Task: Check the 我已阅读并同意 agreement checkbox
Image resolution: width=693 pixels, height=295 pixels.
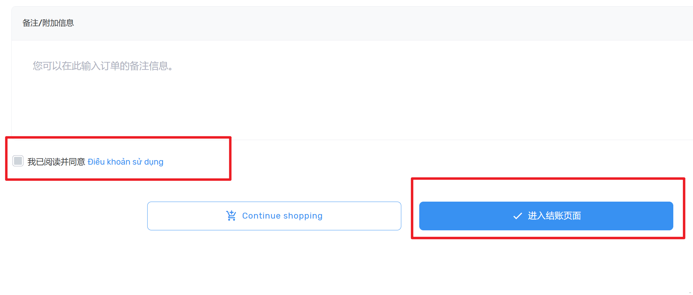Action: (x=18, y=161)
